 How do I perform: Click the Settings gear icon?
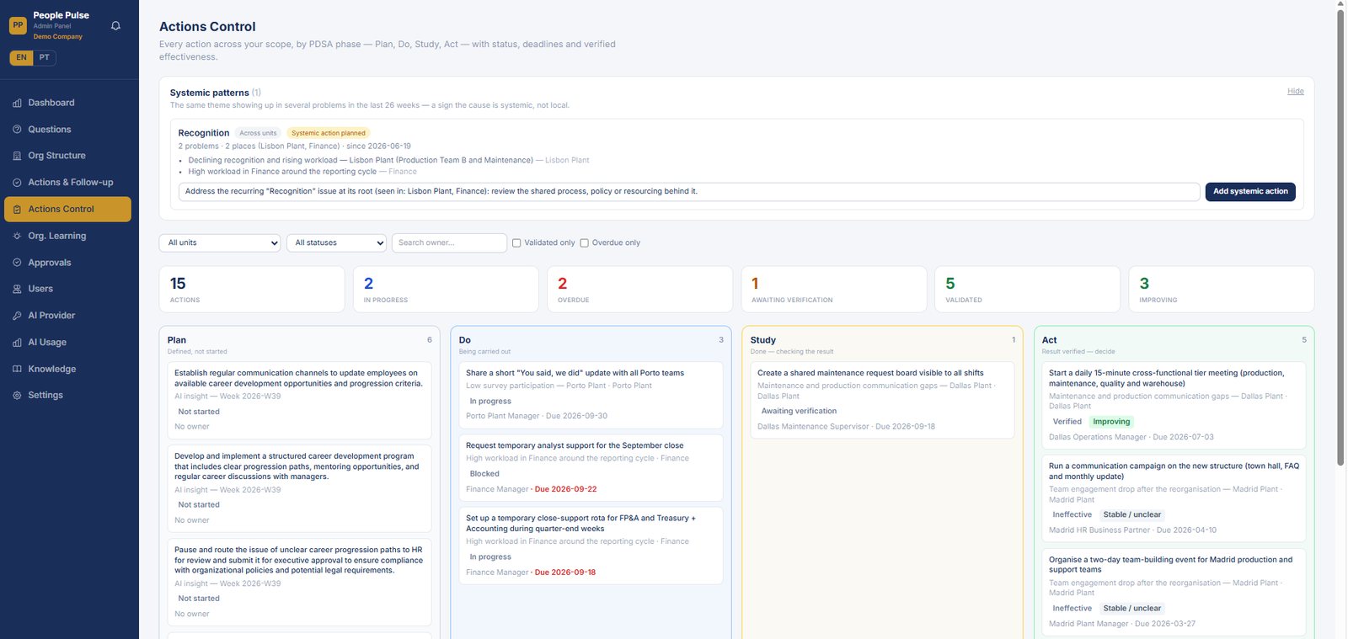pyautogui.click(x=17, y=396)
